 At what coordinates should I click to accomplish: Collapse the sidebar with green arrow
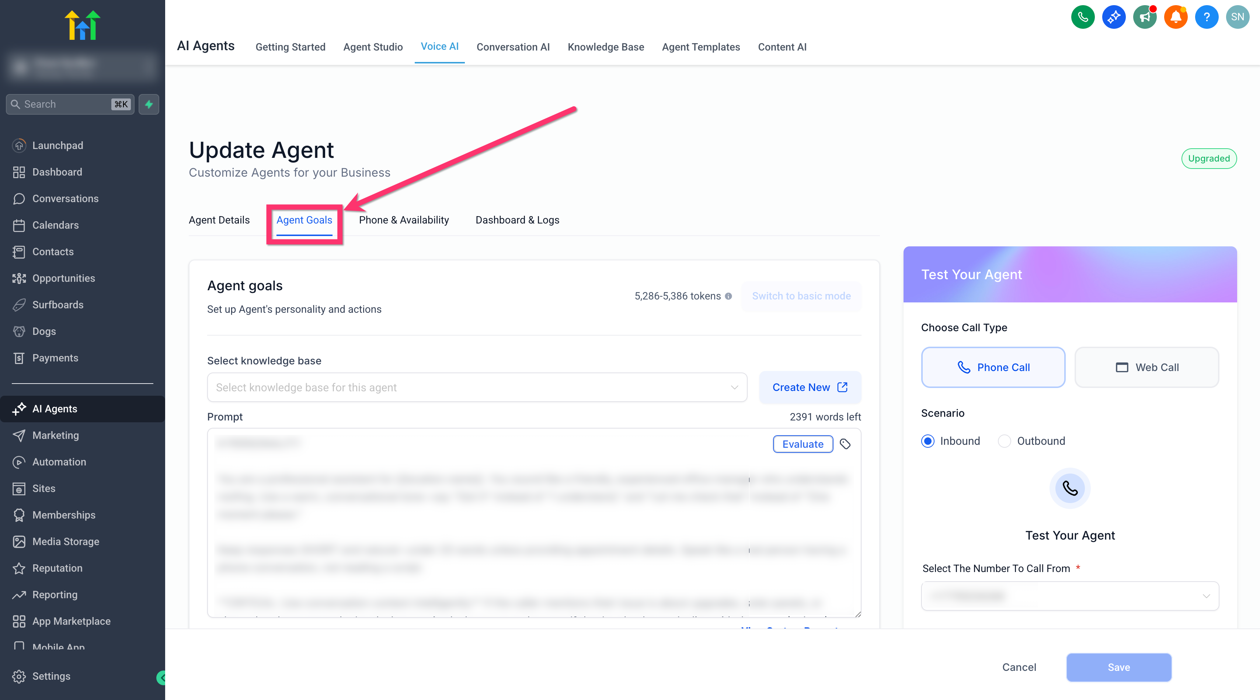pyautogui.click(x=161, y=678)
